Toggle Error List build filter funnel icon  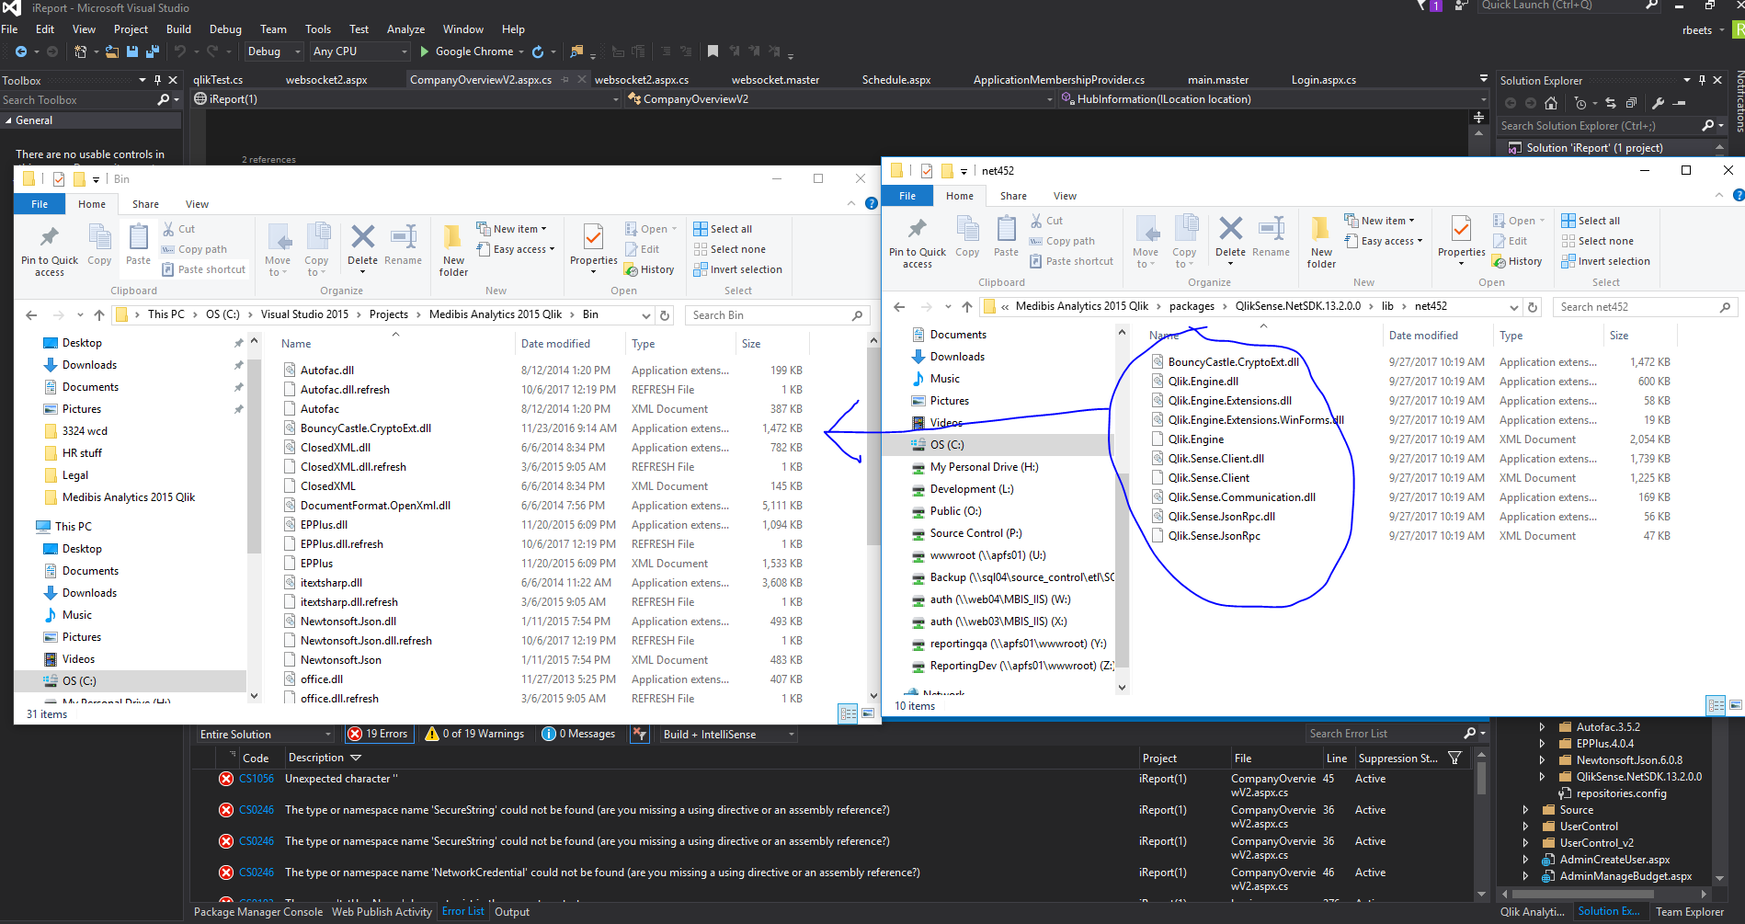641,734
